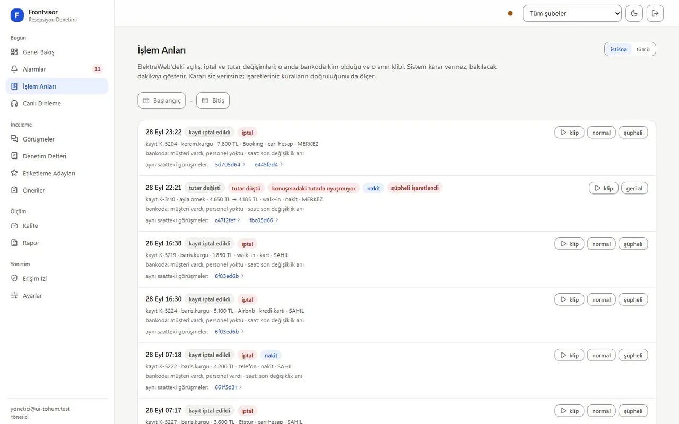Screen dimensions: 679x424
Task: Open Görüşmeler page
Action: pyautogui.click(x=57, y=139)
